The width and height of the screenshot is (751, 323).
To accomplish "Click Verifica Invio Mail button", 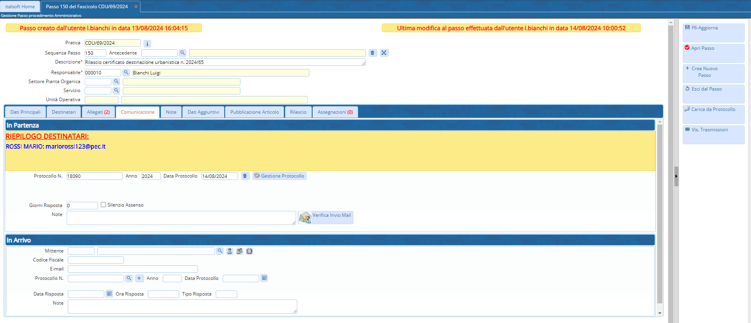I will [x=325, y=218].
